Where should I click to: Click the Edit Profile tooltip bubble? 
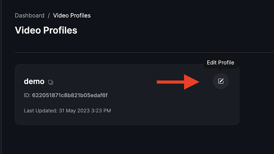coord(220,62)
